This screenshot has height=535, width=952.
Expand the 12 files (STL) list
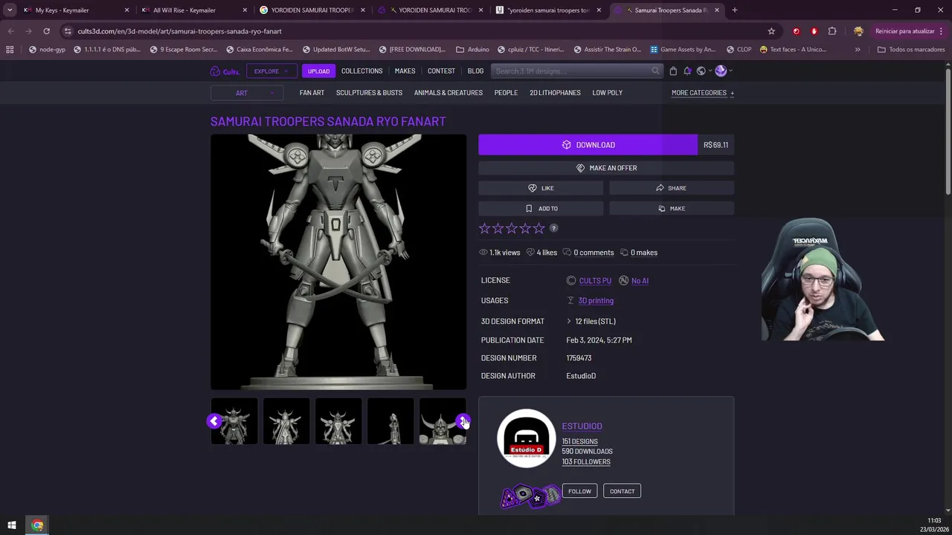(x=591, y=322)
